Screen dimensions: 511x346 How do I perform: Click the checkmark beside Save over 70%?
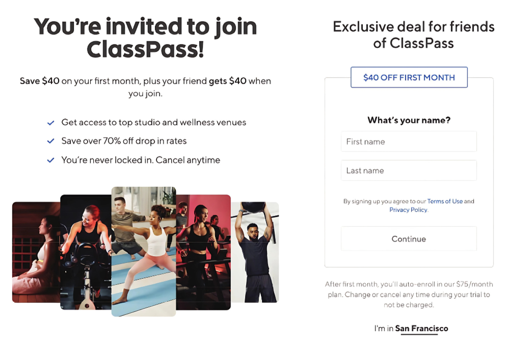point(50,141)
